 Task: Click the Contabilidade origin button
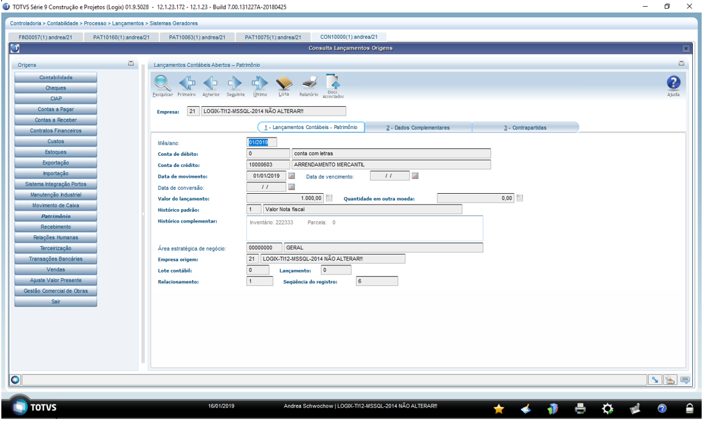tap(56, 78)
